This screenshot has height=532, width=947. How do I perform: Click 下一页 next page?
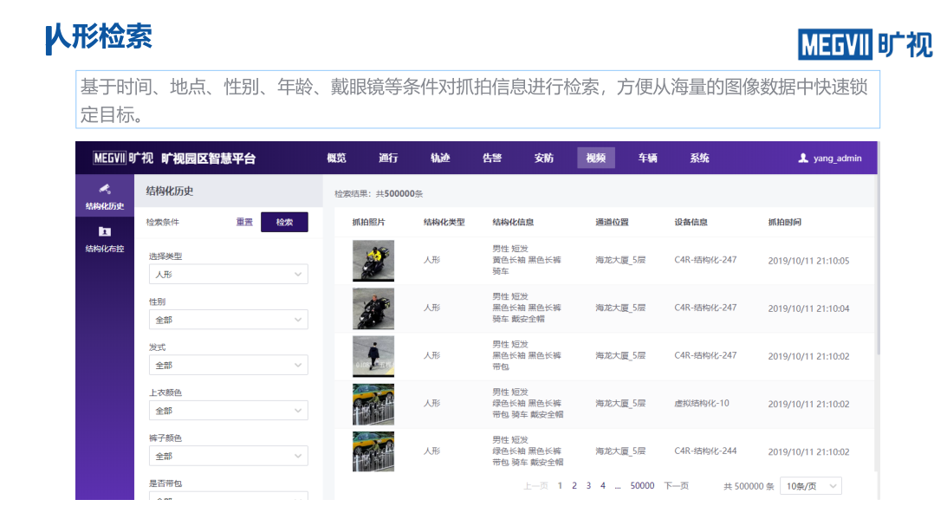(x=677, y=485)
